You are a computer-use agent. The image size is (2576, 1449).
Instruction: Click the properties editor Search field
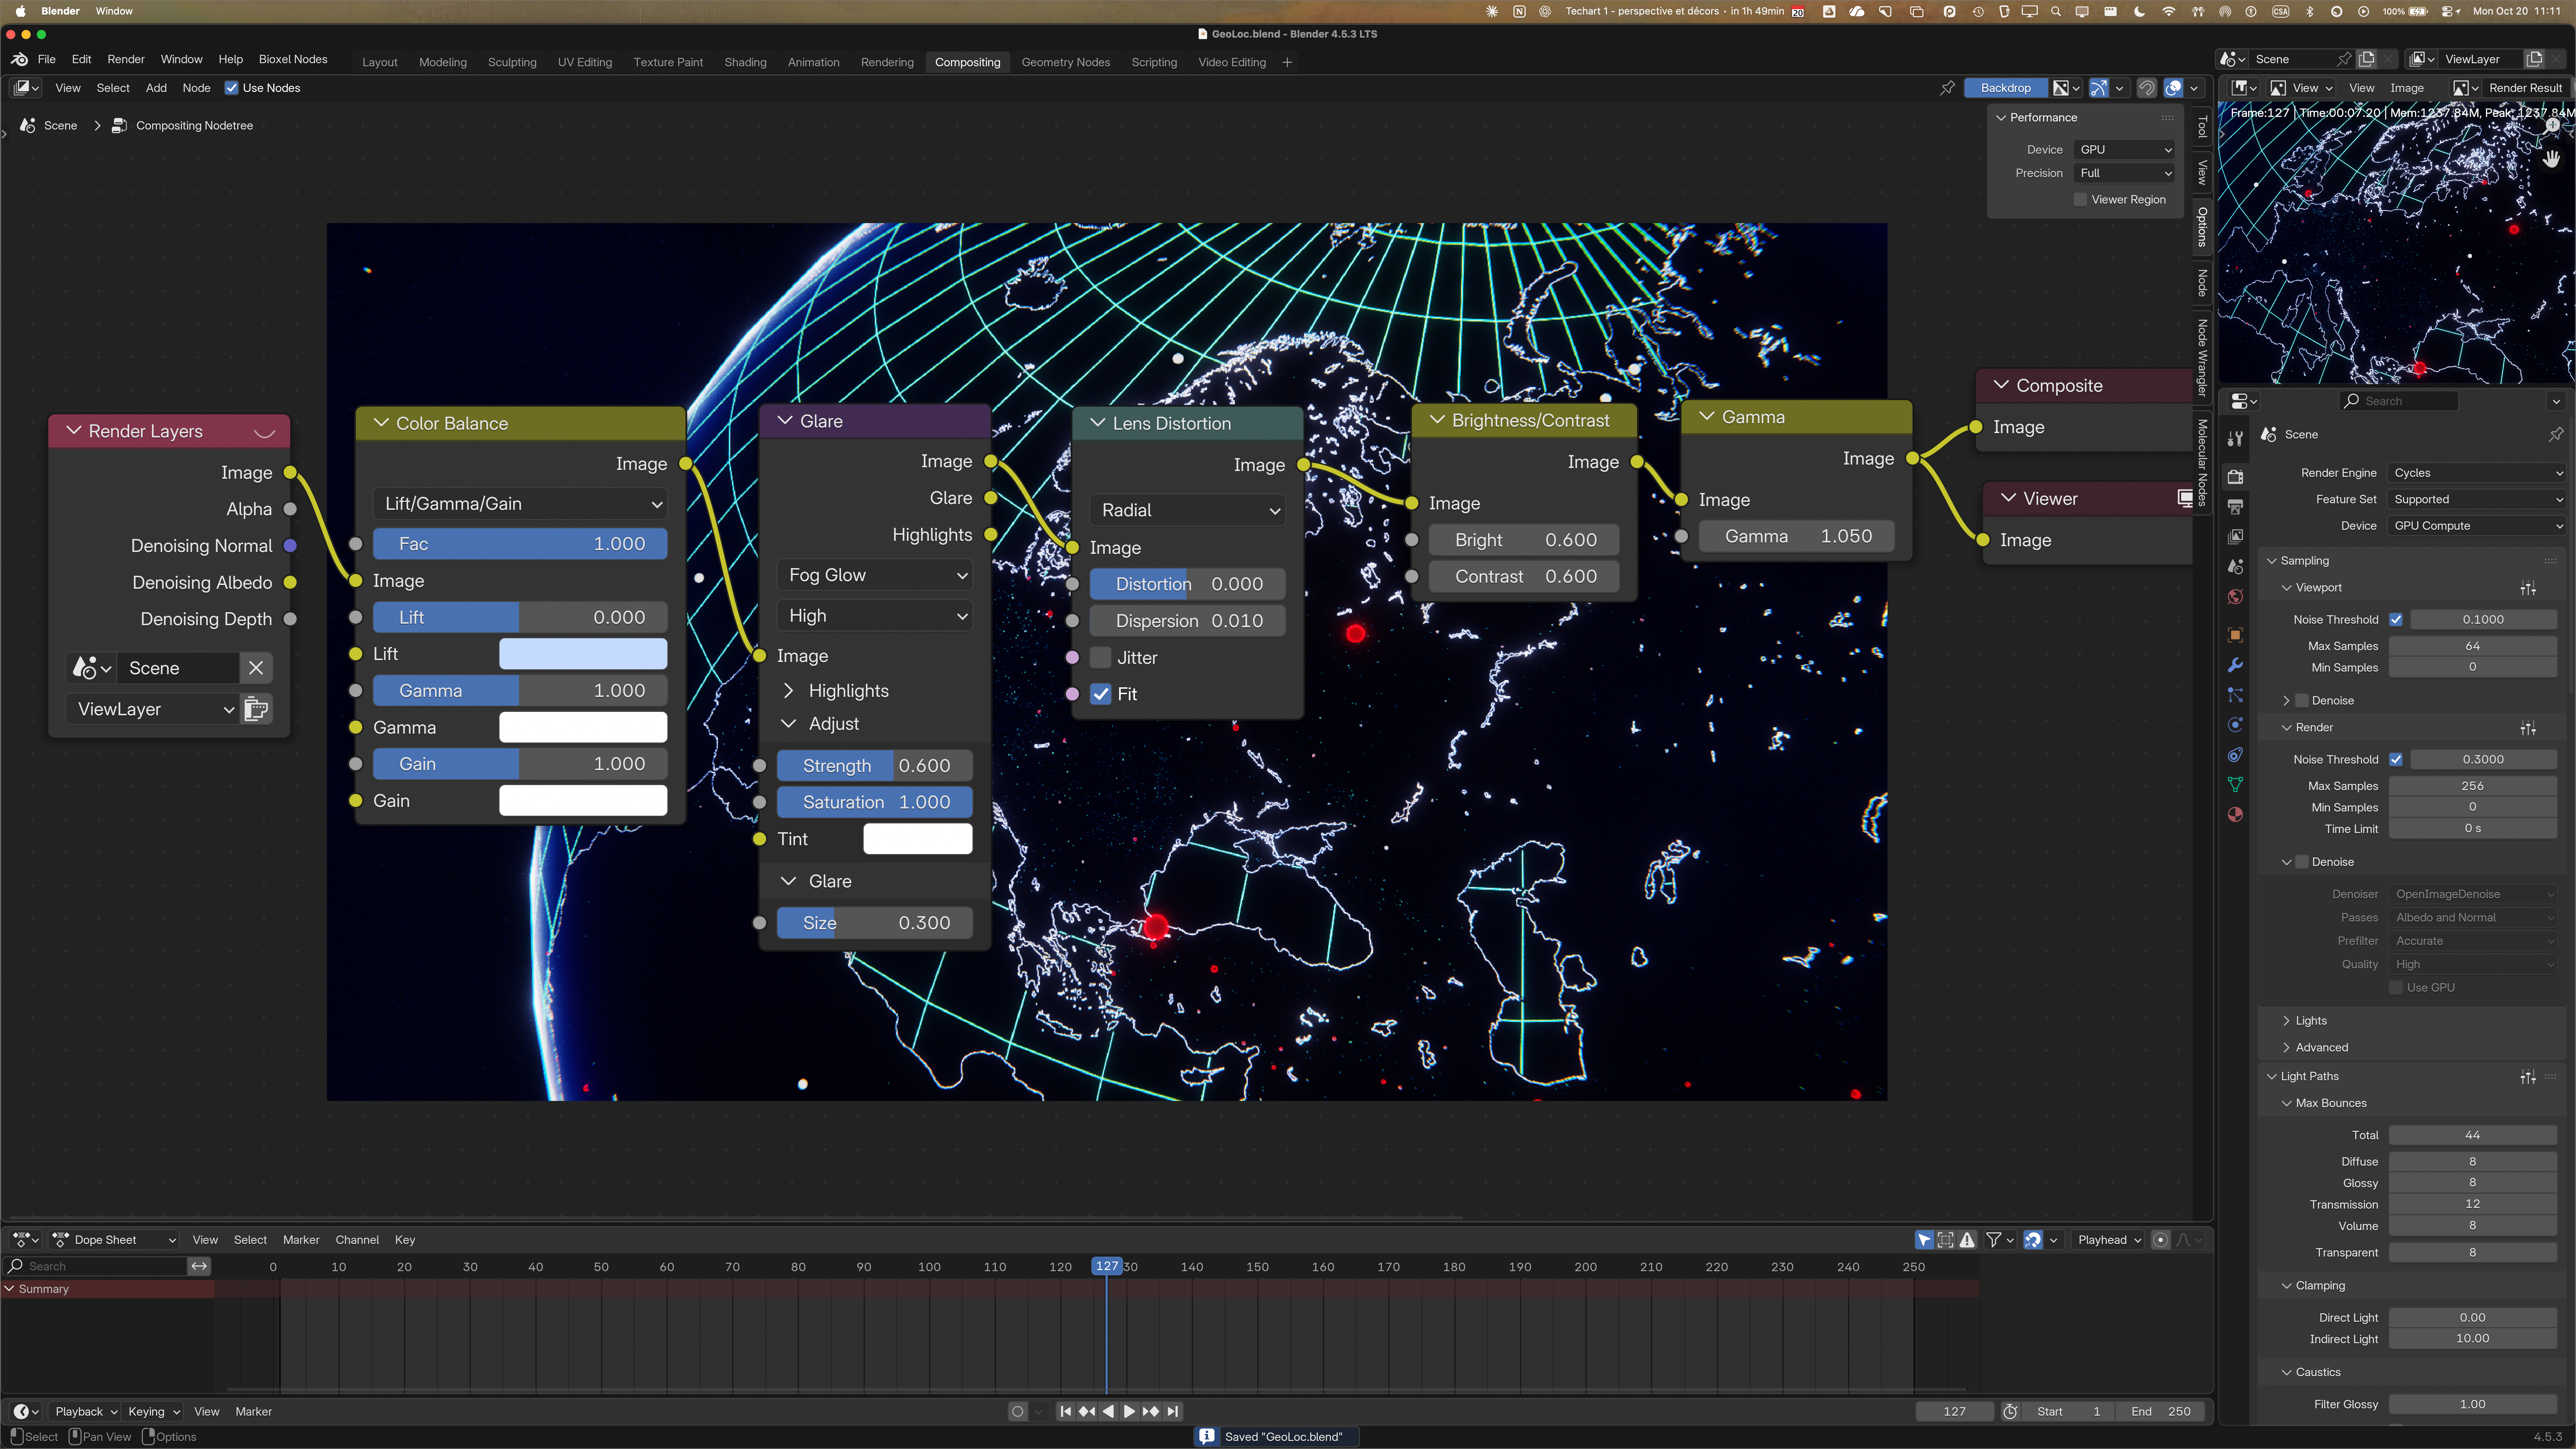point(2398,401)
